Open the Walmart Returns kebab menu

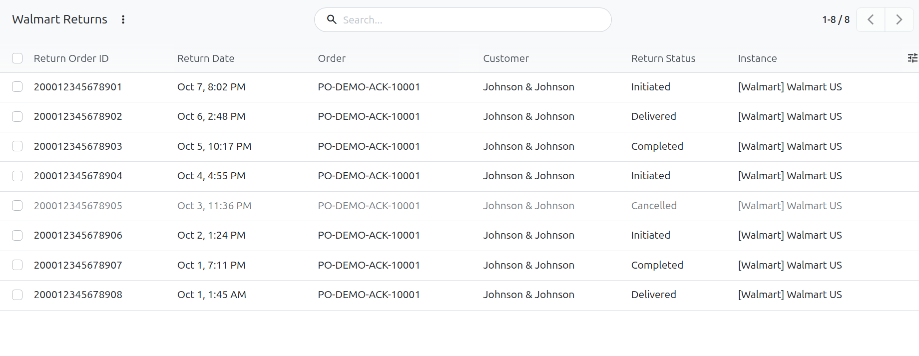click(x=123, y=19)
